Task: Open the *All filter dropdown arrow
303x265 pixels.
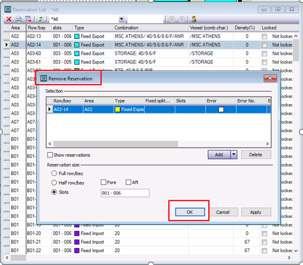Action: tap(122, 19)
